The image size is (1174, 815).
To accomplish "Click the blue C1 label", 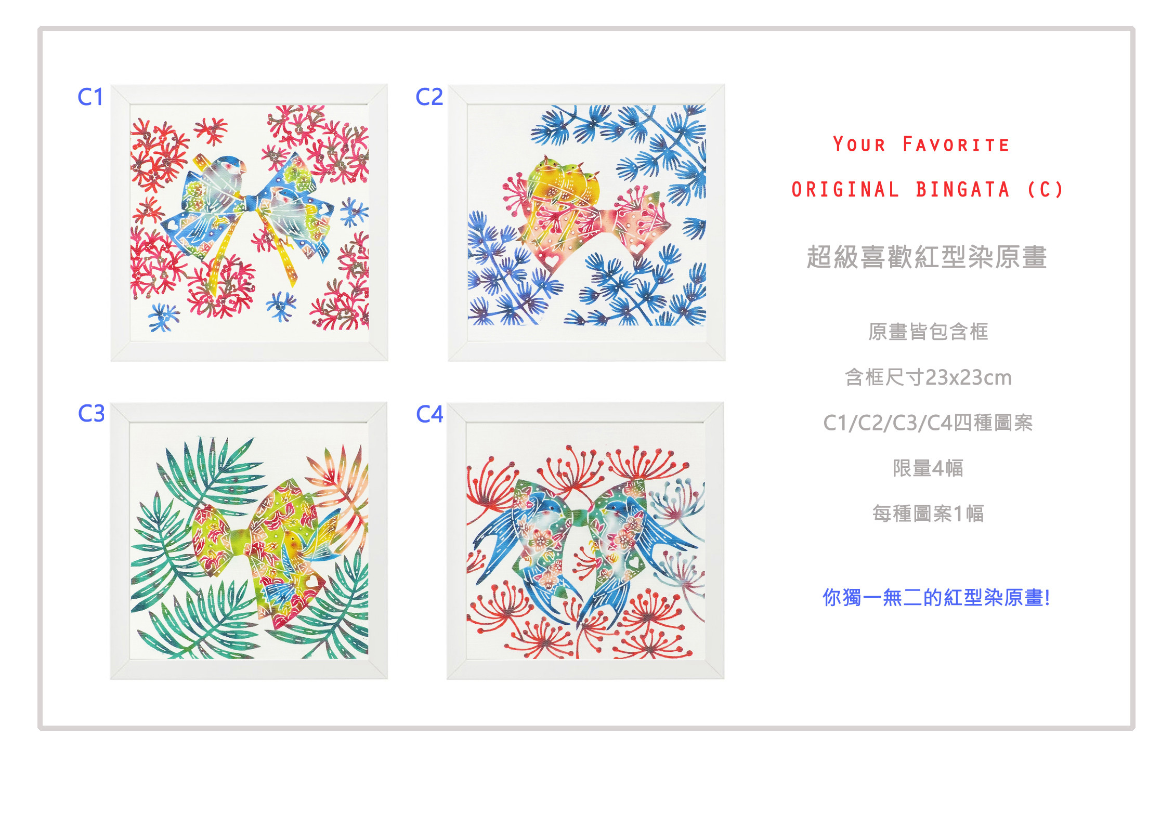I will 90,97.
